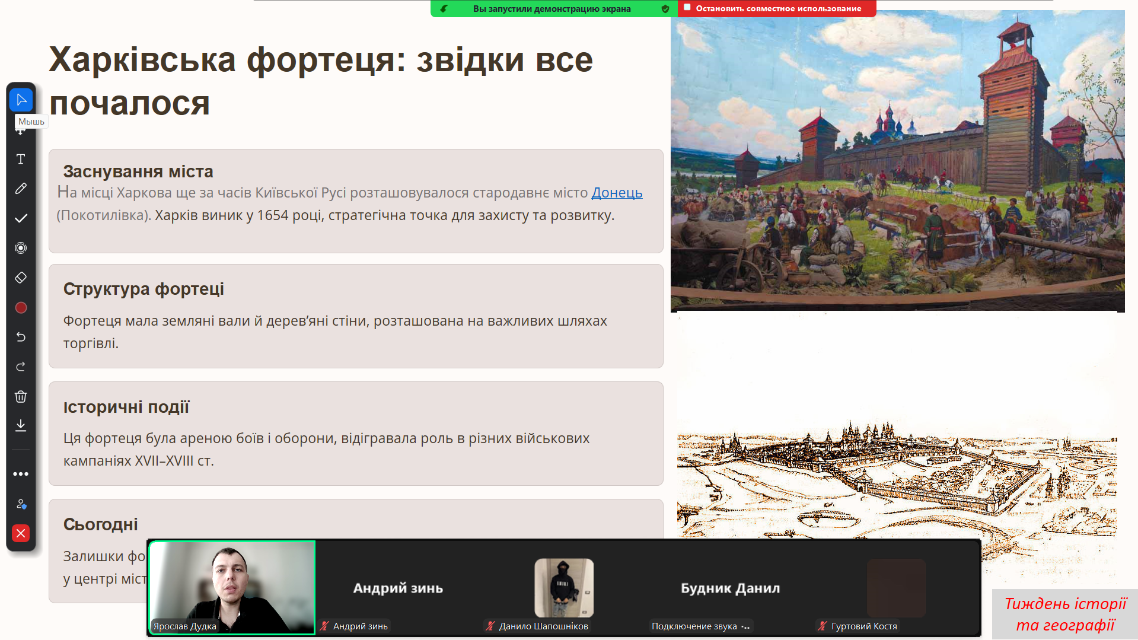
Task: Select Гуртовий Костя participant tile
Action: click(x=896, y=588)
